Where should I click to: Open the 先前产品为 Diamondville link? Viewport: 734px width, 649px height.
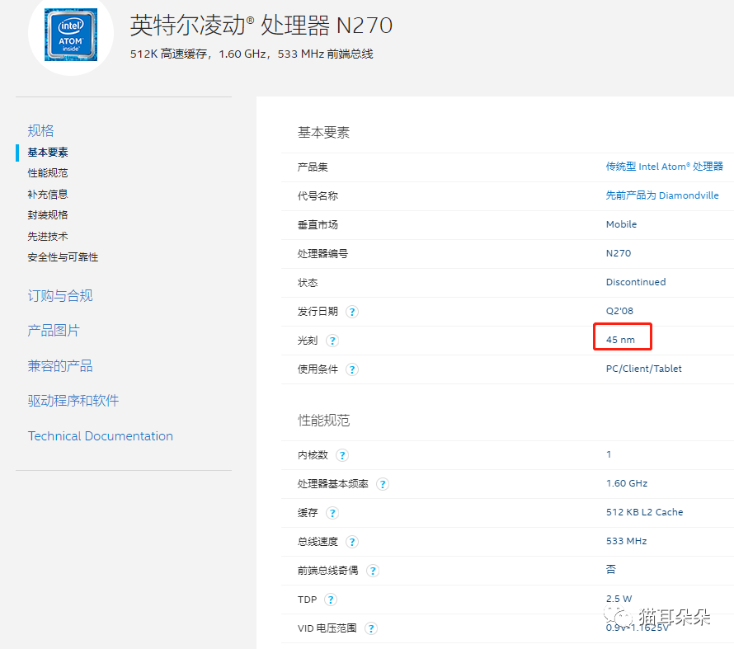coord(662,195)
